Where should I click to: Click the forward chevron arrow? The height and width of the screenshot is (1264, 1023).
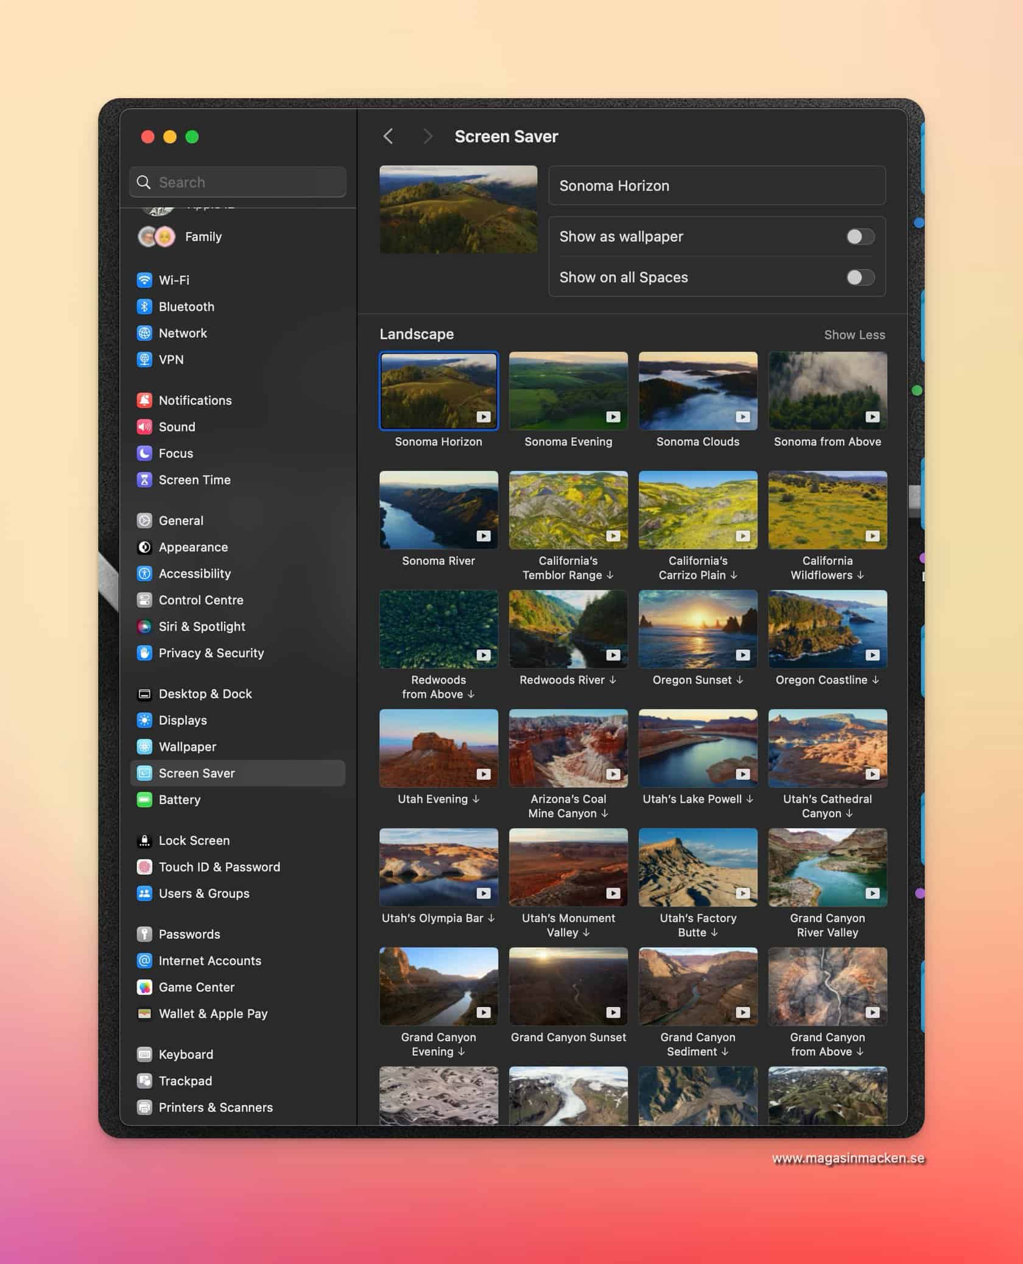(x=427, y=136)
